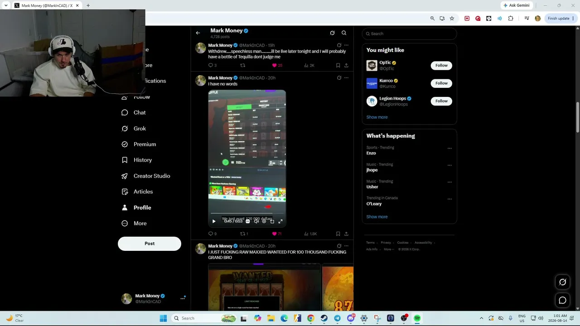
Task: Ask Grok about 'RAW MAXXED WANTEED' post
Action: (339, 246)
